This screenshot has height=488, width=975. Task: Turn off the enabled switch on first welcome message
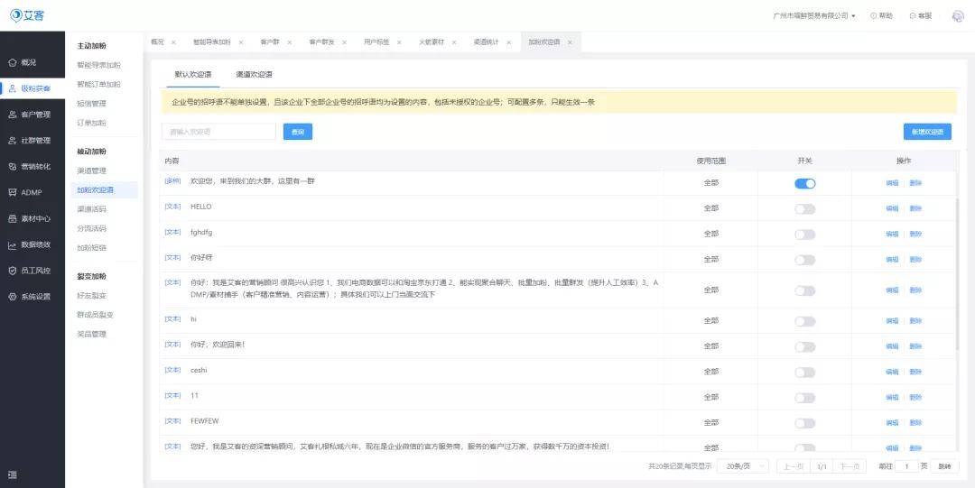click(x=804, y=183)
